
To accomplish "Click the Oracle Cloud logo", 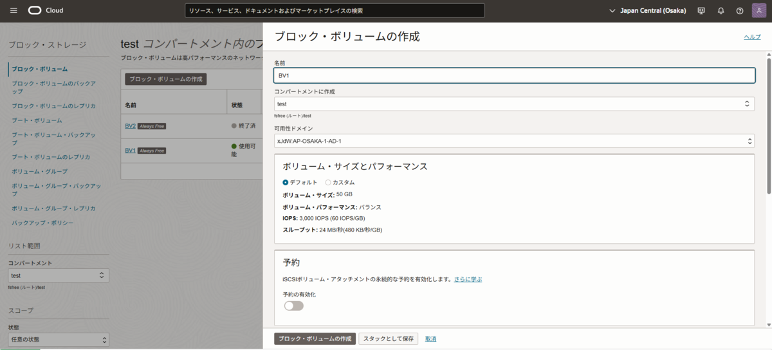I will tap(45, 10).
